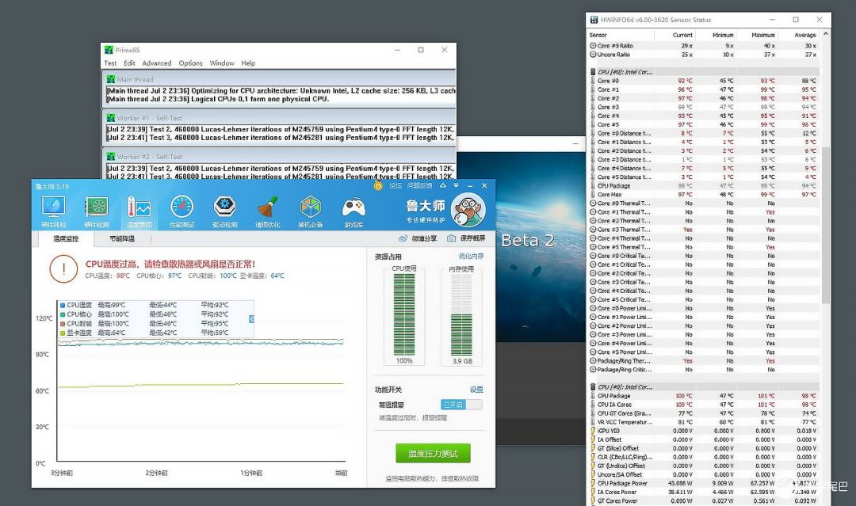Click the 微博分享 Weibo share icon
The image size is (856, 506).
[403, 238]
